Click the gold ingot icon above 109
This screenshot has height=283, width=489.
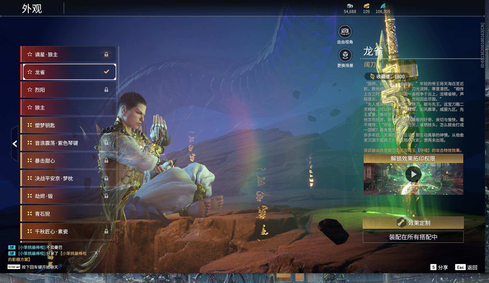[366, 6]
